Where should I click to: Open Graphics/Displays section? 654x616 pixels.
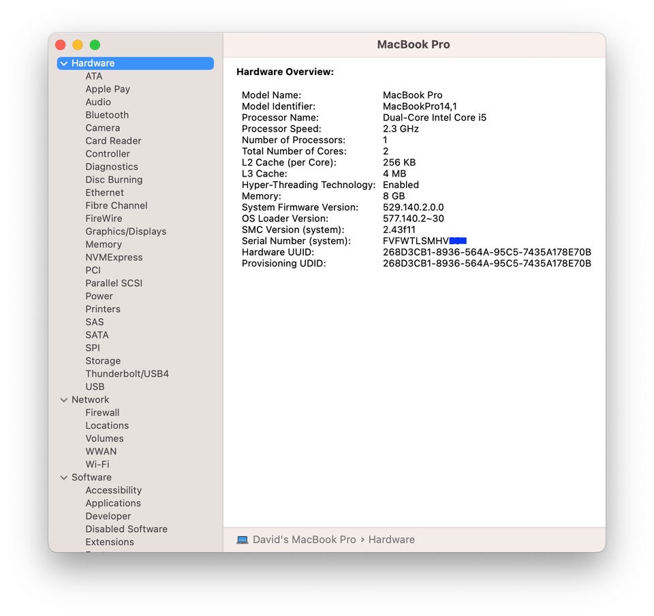pos(126,232)
